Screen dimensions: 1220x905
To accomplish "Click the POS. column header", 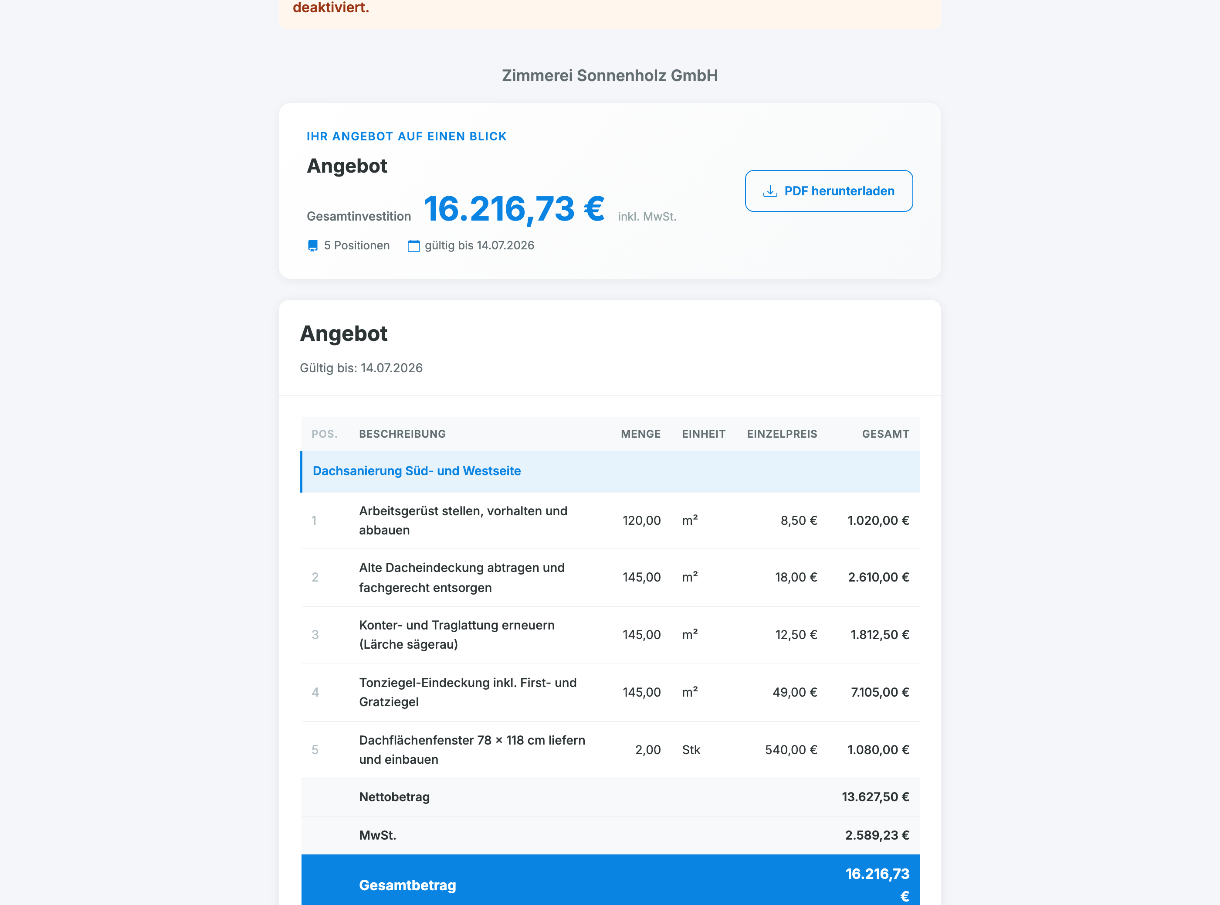I will coord(324,434).
